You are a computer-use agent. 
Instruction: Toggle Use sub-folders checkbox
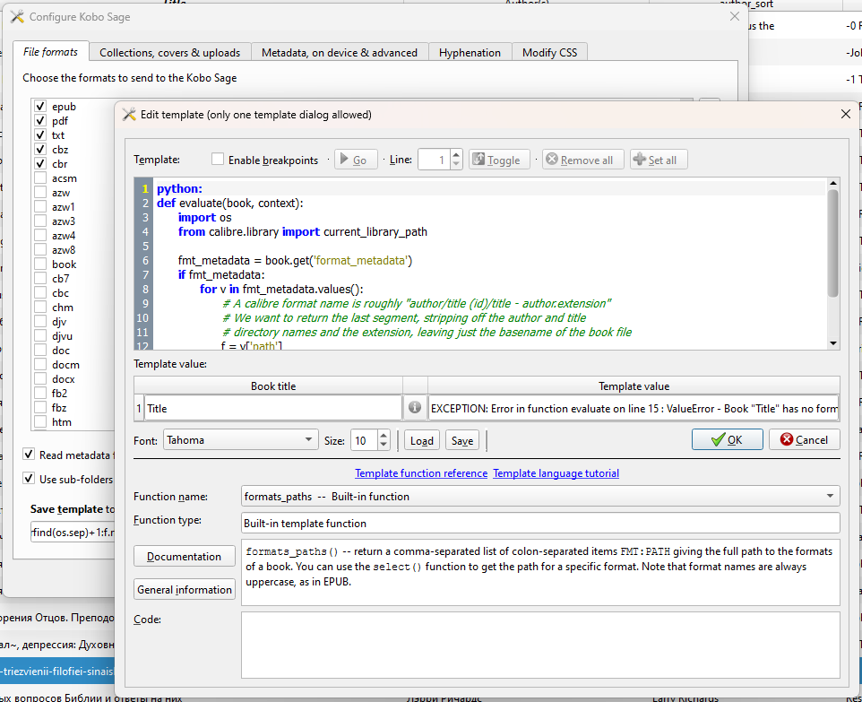click(x=29, y=478)
